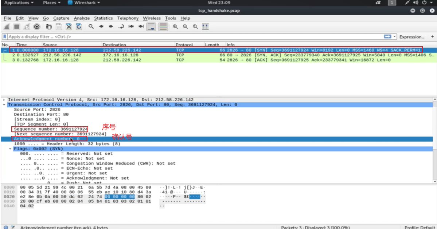Click the Expression… button
The height and width of the screenshot is (229, 437).
coord(412,37)
